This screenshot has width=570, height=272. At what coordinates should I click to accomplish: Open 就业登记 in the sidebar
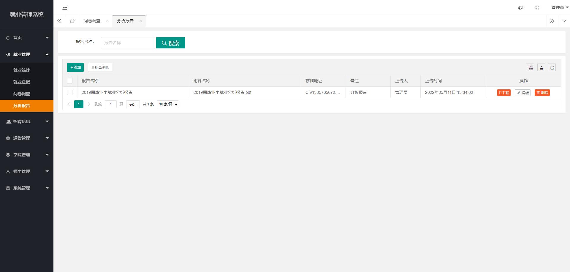click(x=27, y=82)
